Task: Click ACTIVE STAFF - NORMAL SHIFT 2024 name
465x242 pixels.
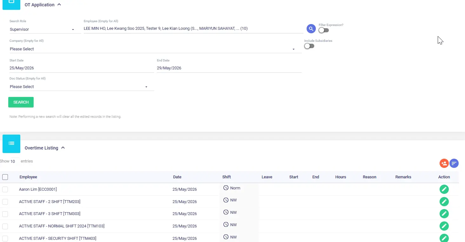Action: tap(62, 226)
